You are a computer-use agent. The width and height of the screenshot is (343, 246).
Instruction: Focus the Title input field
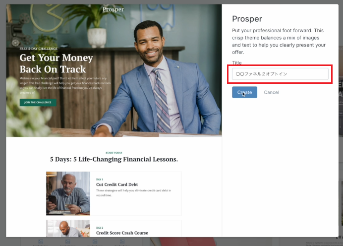click(280, 74)
